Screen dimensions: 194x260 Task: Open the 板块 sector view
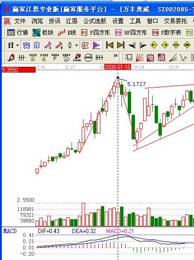(43, 33)
